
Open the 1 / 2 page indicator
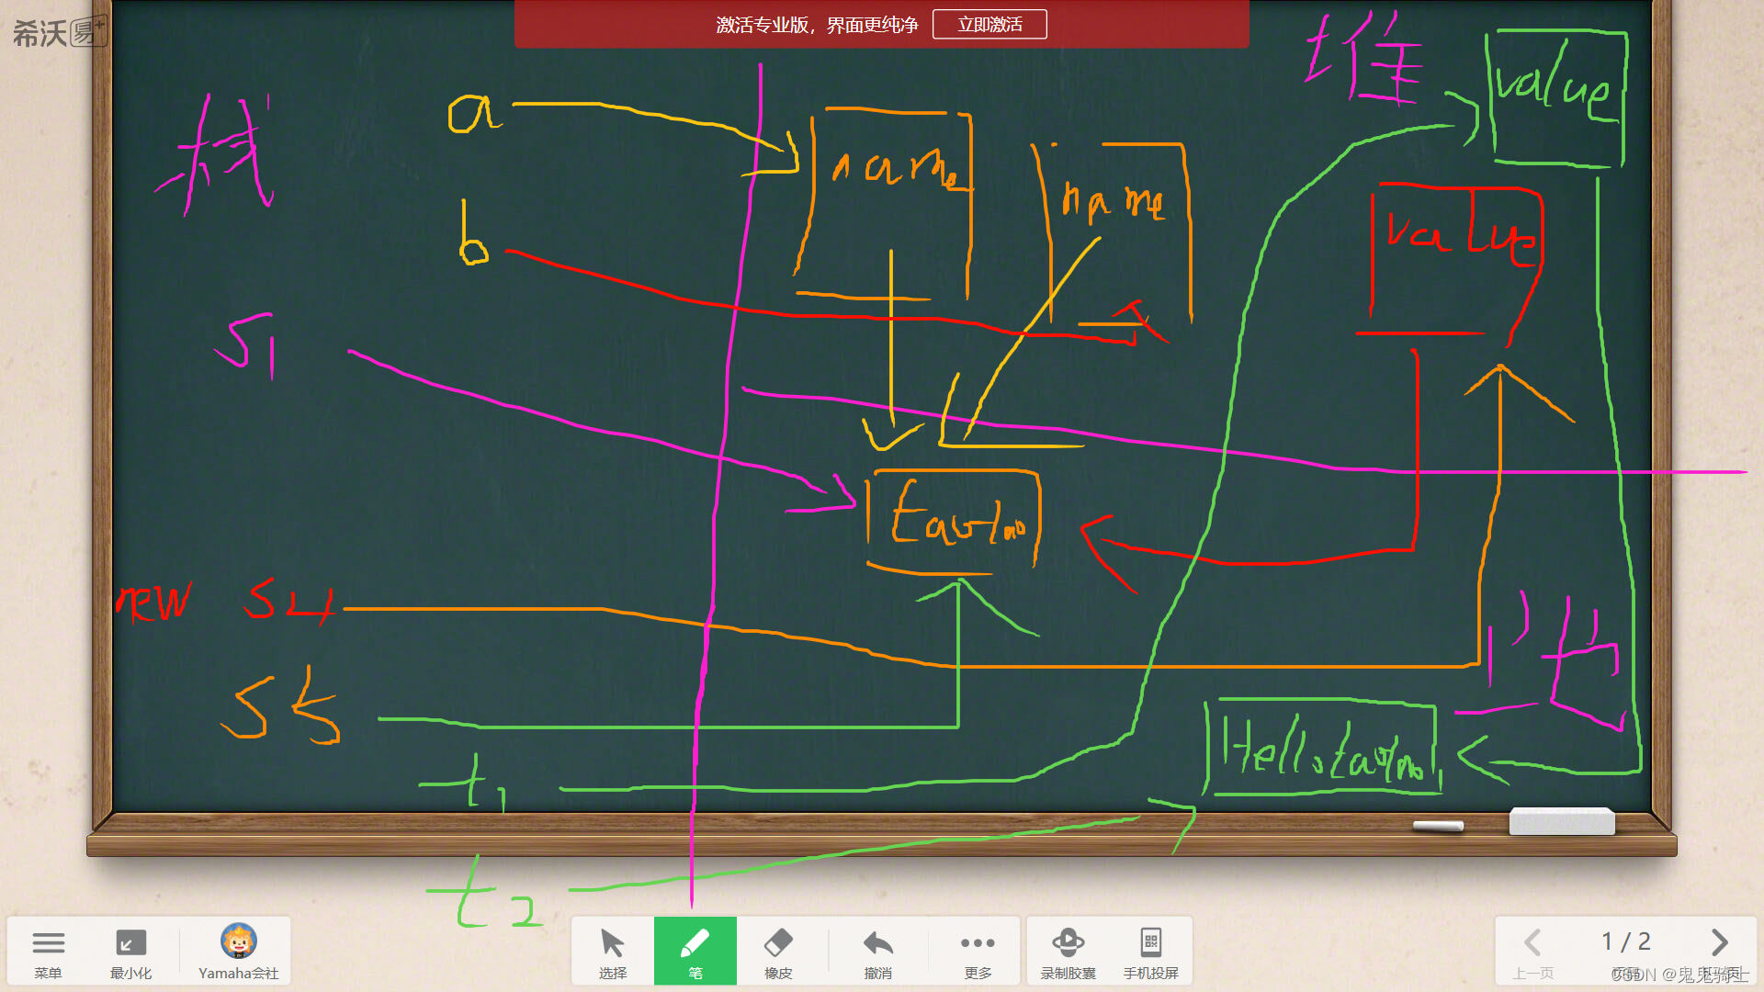point(1626,941)
